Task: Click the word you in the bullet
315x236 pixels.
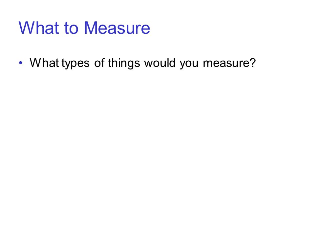Action: tap(189, 64)
